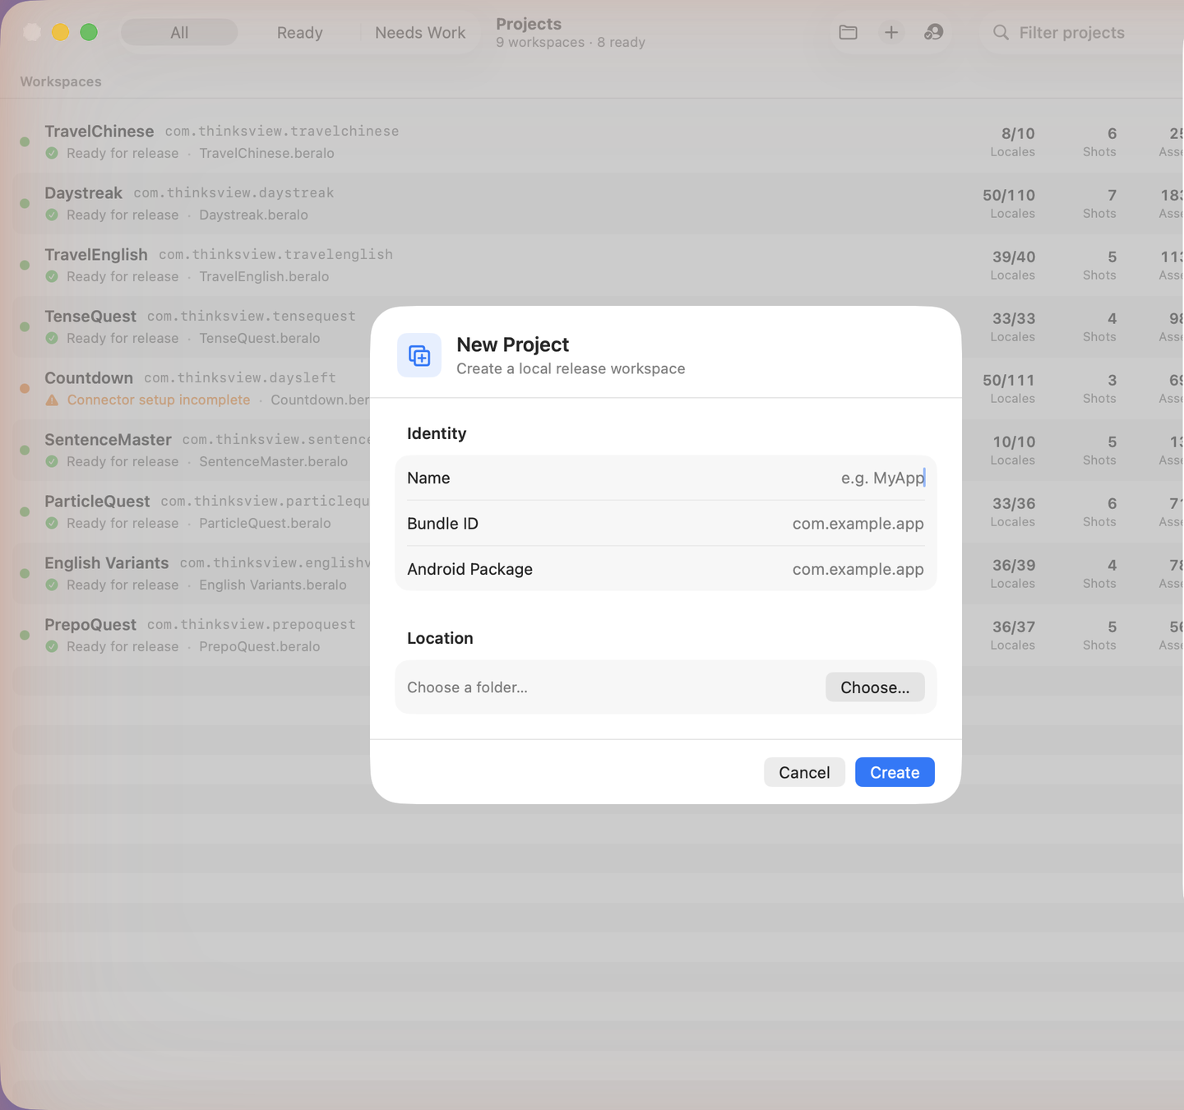This screenshot has width=1184, height=1110.
Task: Focus the Name input field
Action: pos(666,478)
